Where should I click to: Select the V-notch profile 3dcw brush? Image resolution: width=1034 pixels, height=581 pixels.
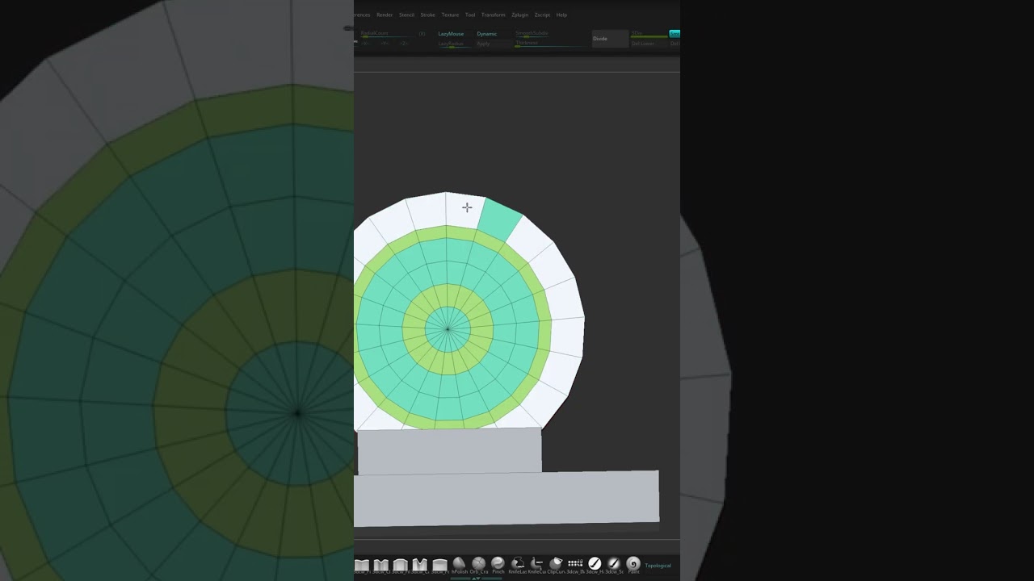point(419,566)
